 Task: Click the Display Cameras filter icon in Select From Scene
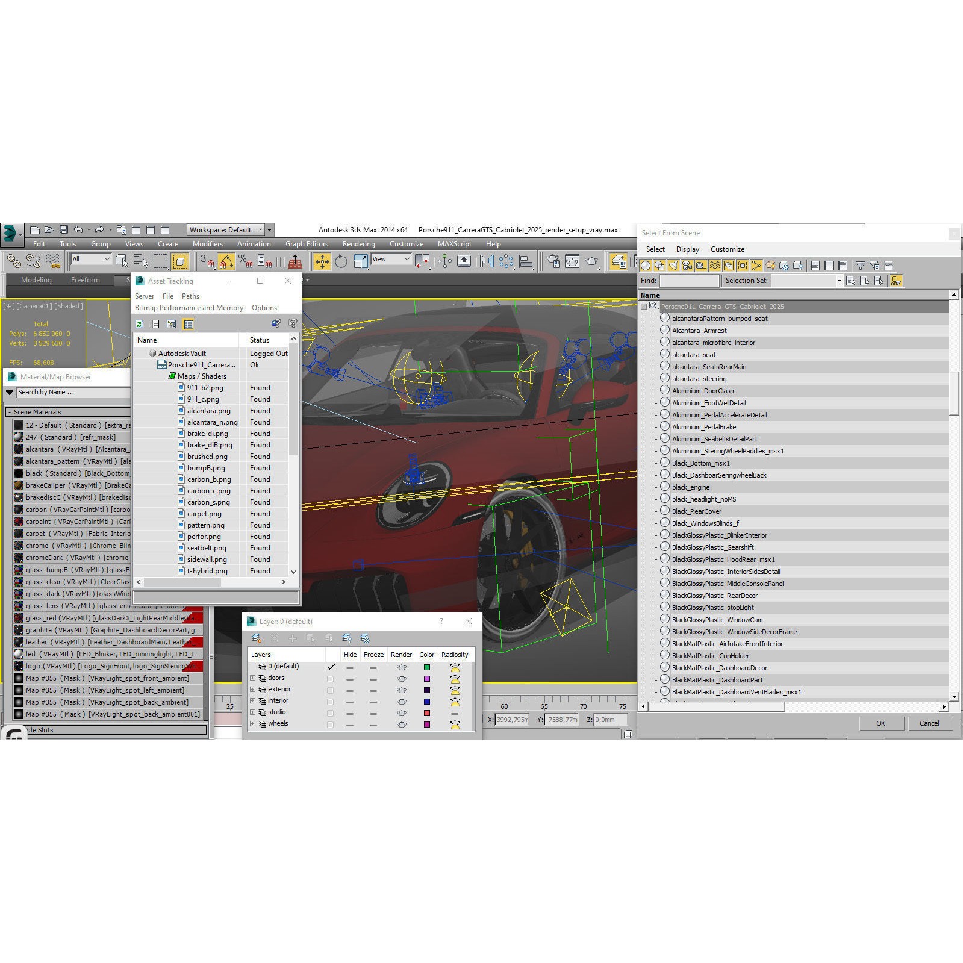[x=687, y=266]
